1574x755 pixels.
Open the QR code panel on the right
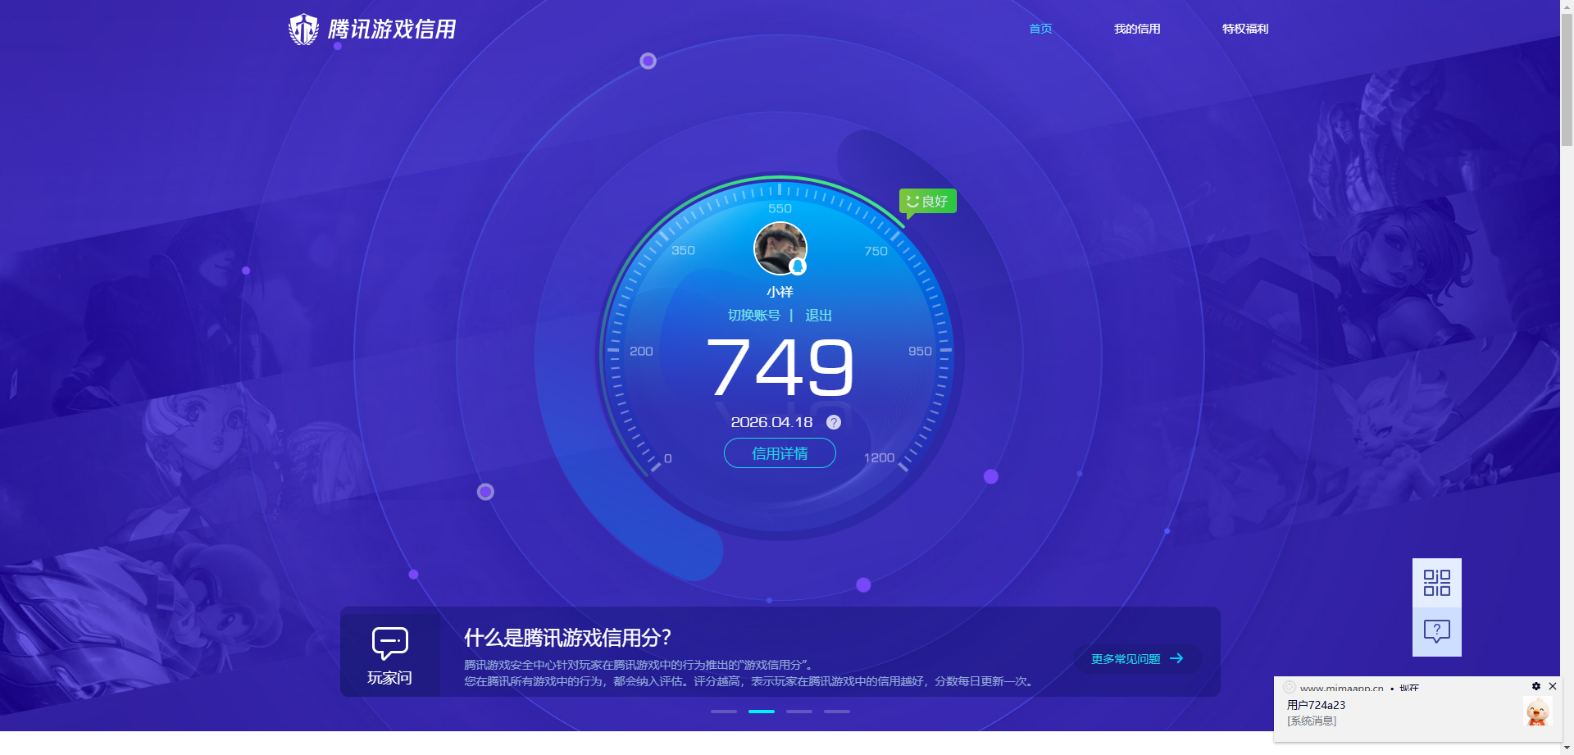coord(1436,583)
